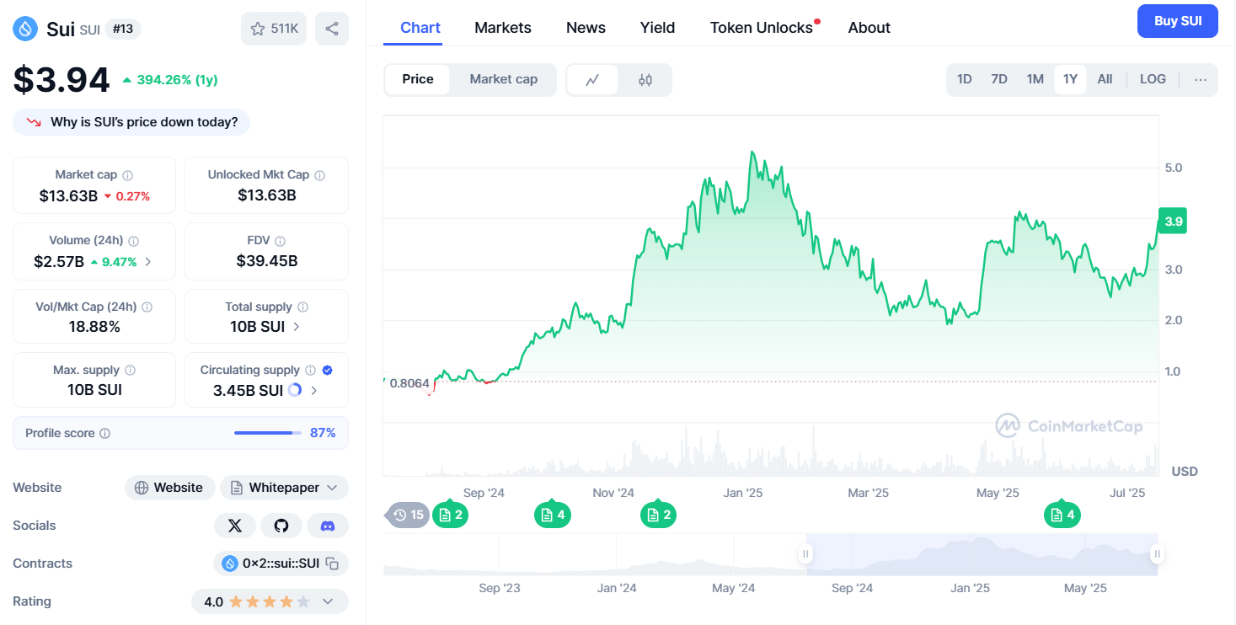Open Market cap info tooltip icon
The image size is (1236, 625).
(x=128, y=175)
